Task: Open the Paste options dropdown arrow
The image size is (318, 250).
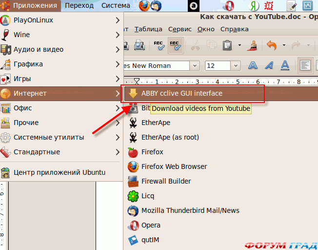Action: coord(239,45)
